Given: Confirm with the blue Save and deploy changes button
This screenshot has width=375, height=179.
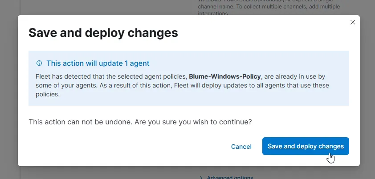Looking at the screenshot, I should (x=306, y=146).
